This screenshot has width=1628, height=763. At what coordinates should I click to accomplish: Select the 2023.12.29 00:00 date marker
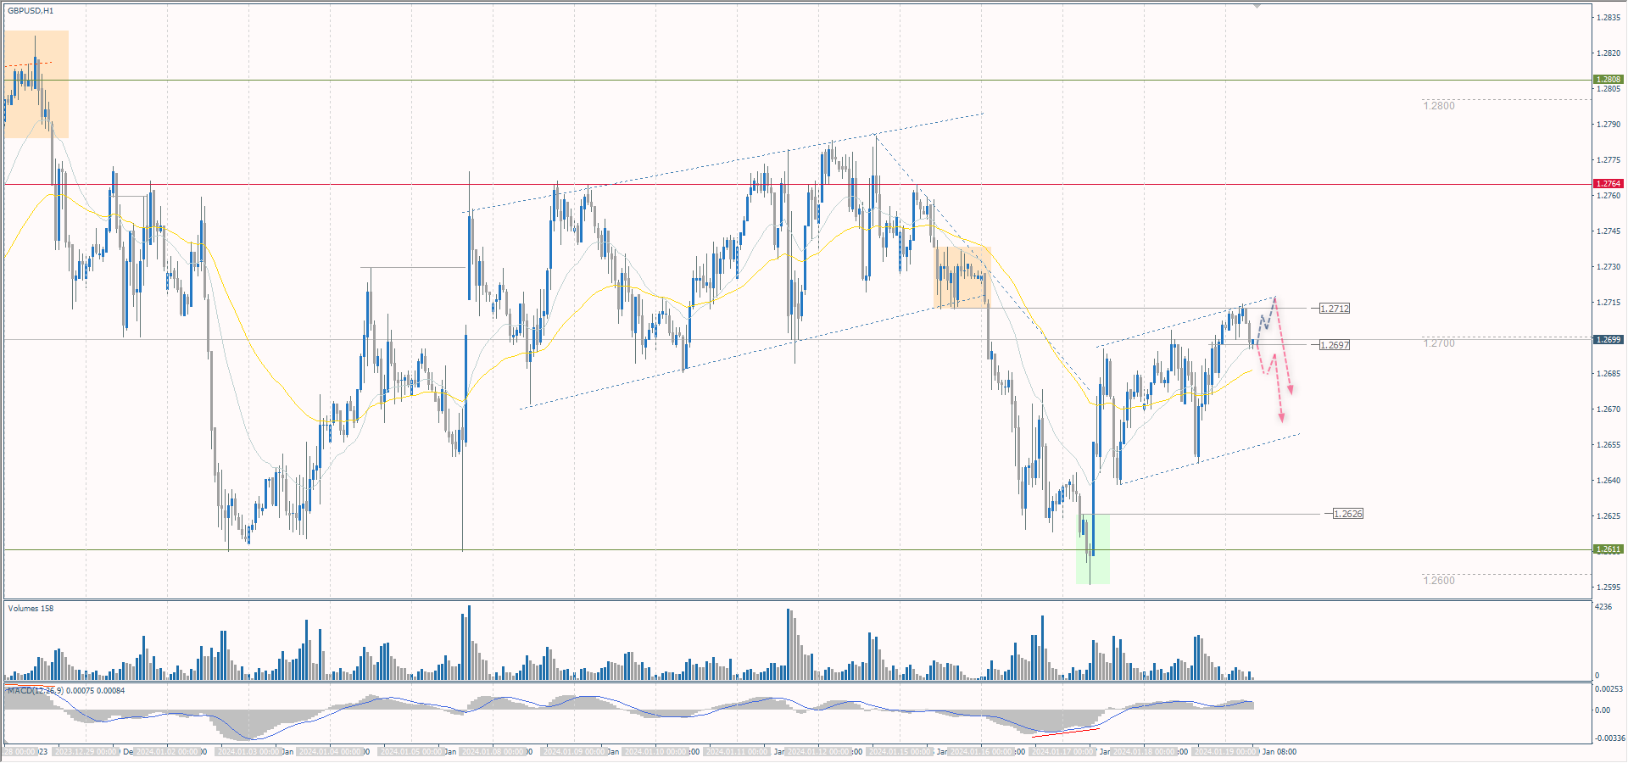(86, 752)
